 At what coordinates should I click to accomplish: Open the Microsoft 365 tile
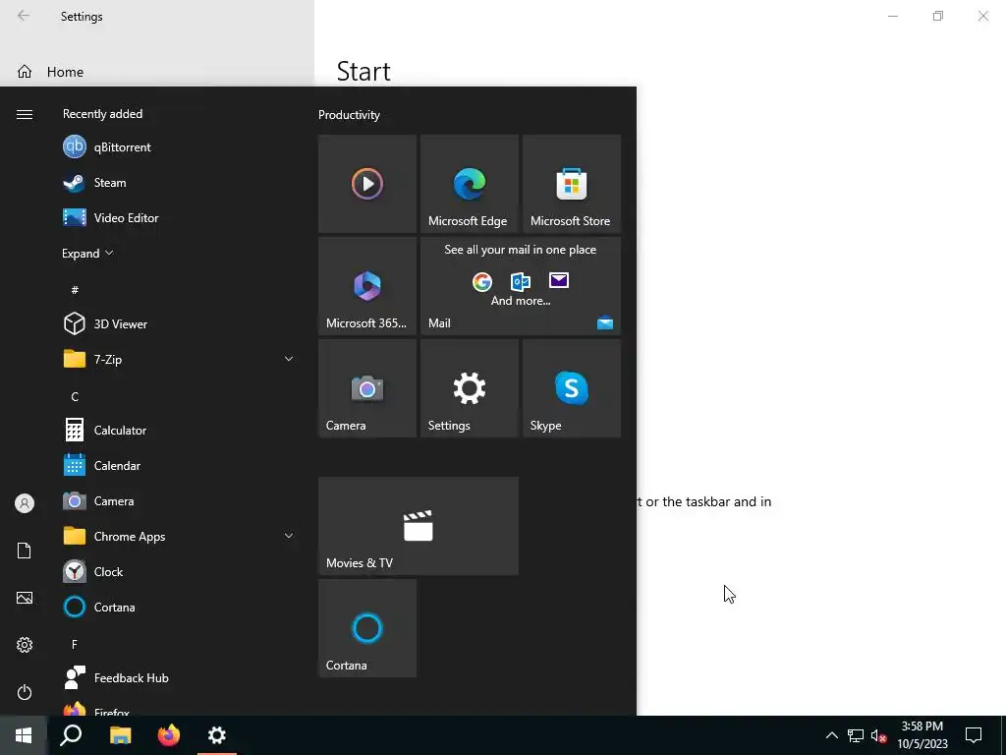click(x=367, y=286)
